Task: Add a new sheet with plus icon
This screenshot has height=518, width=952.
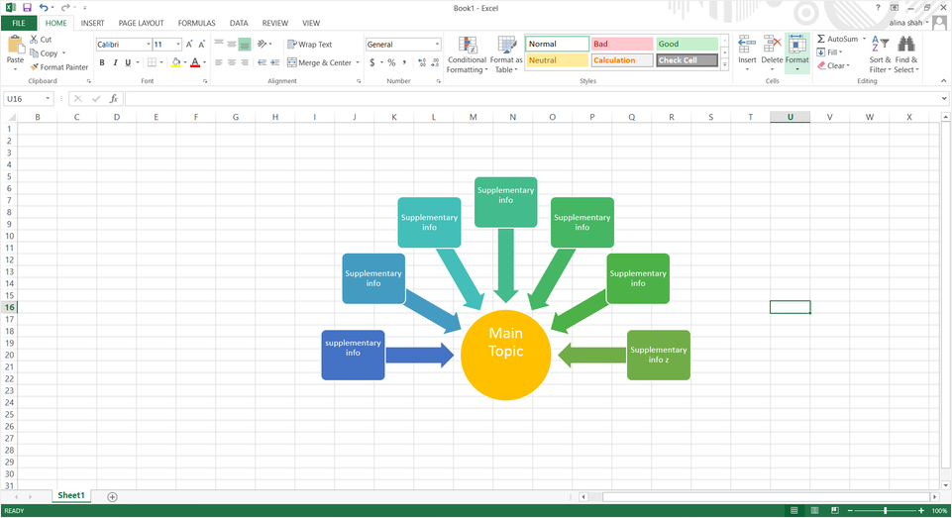Action: click(x=112, y=496)
